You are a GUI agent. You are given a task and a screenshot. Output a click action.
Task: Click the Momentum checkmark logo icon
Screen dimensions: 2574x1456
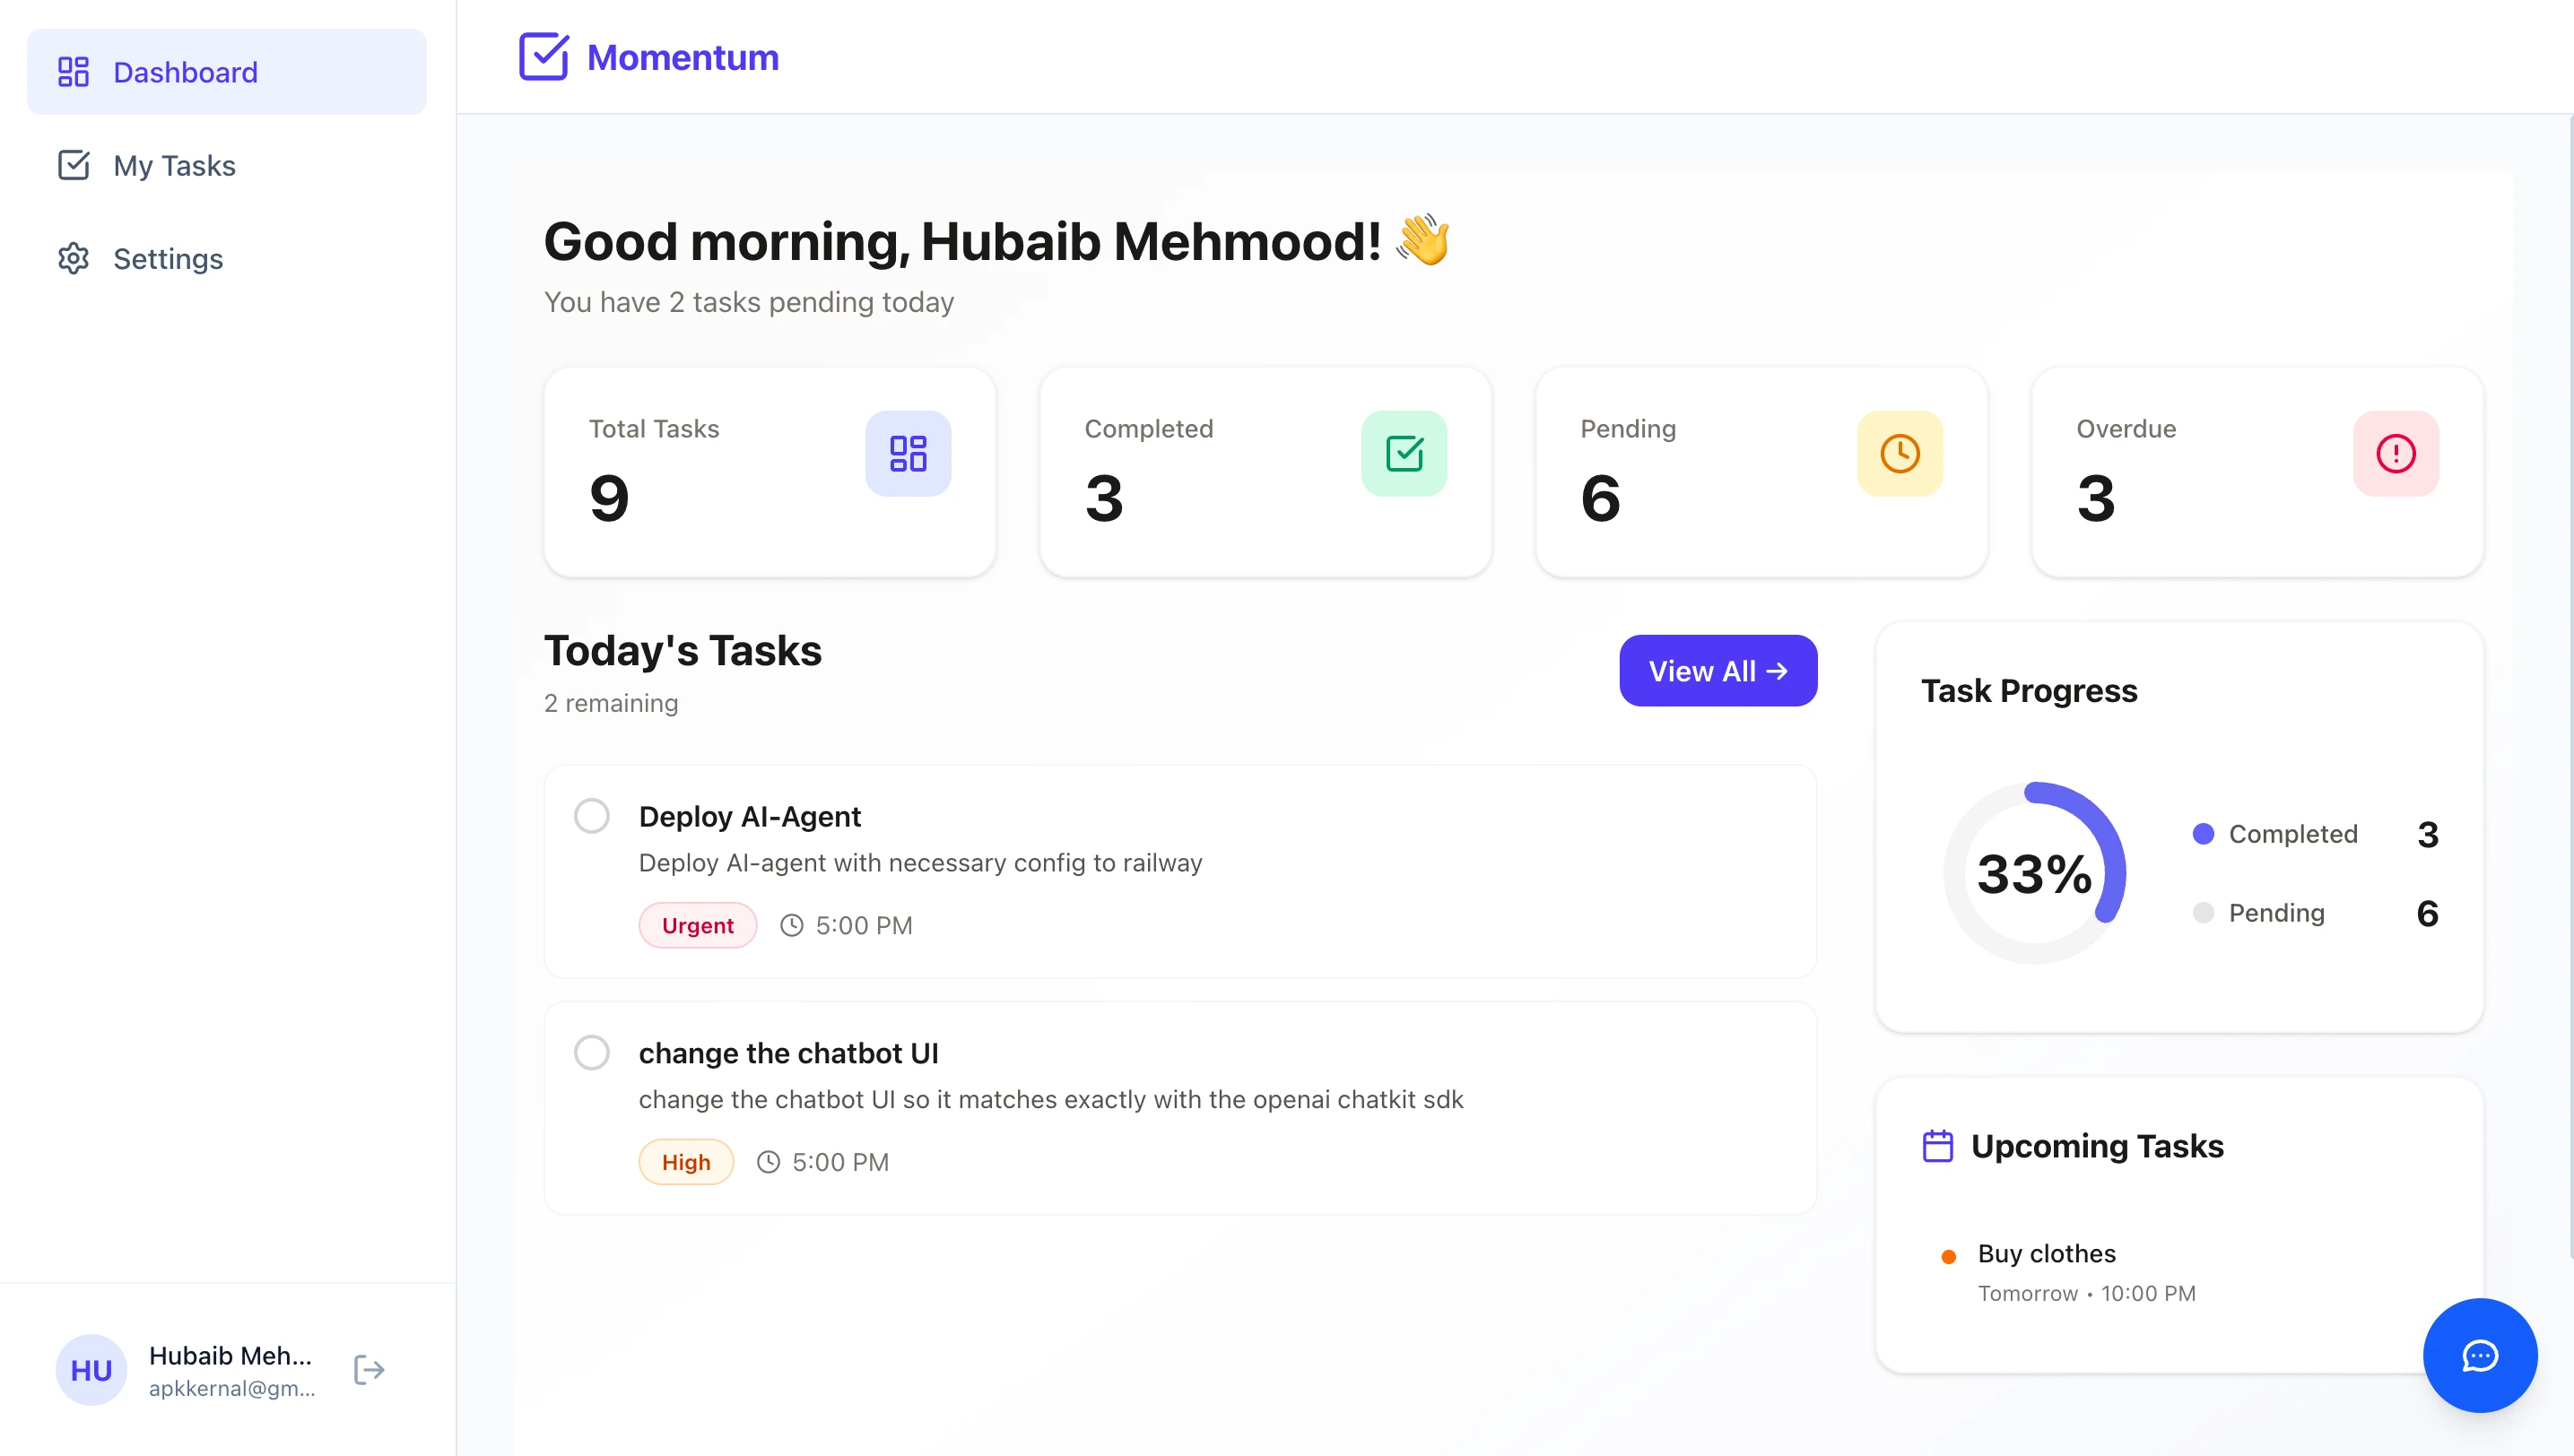tap(543, 57)
